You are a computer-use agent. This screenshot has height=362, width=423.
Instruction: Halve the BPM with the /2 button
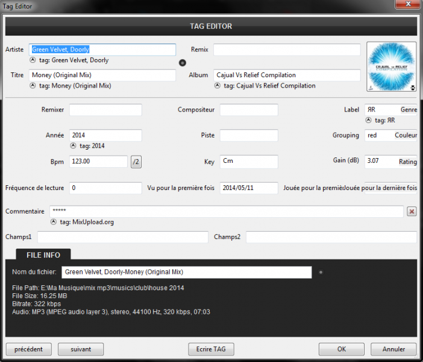tap(136, 162)
